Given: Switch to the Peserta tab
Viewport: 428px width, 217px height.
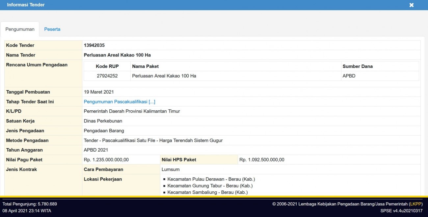Looking at the screenshot, I should click(52, 29).
